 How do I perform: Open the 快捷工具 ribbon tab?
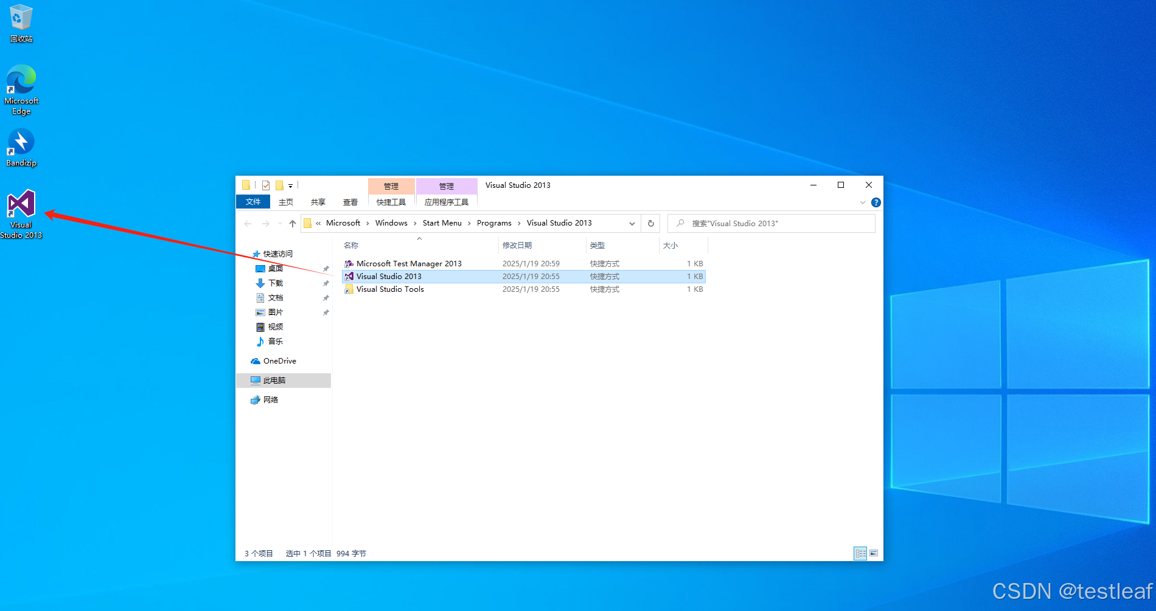click(391, 202)
